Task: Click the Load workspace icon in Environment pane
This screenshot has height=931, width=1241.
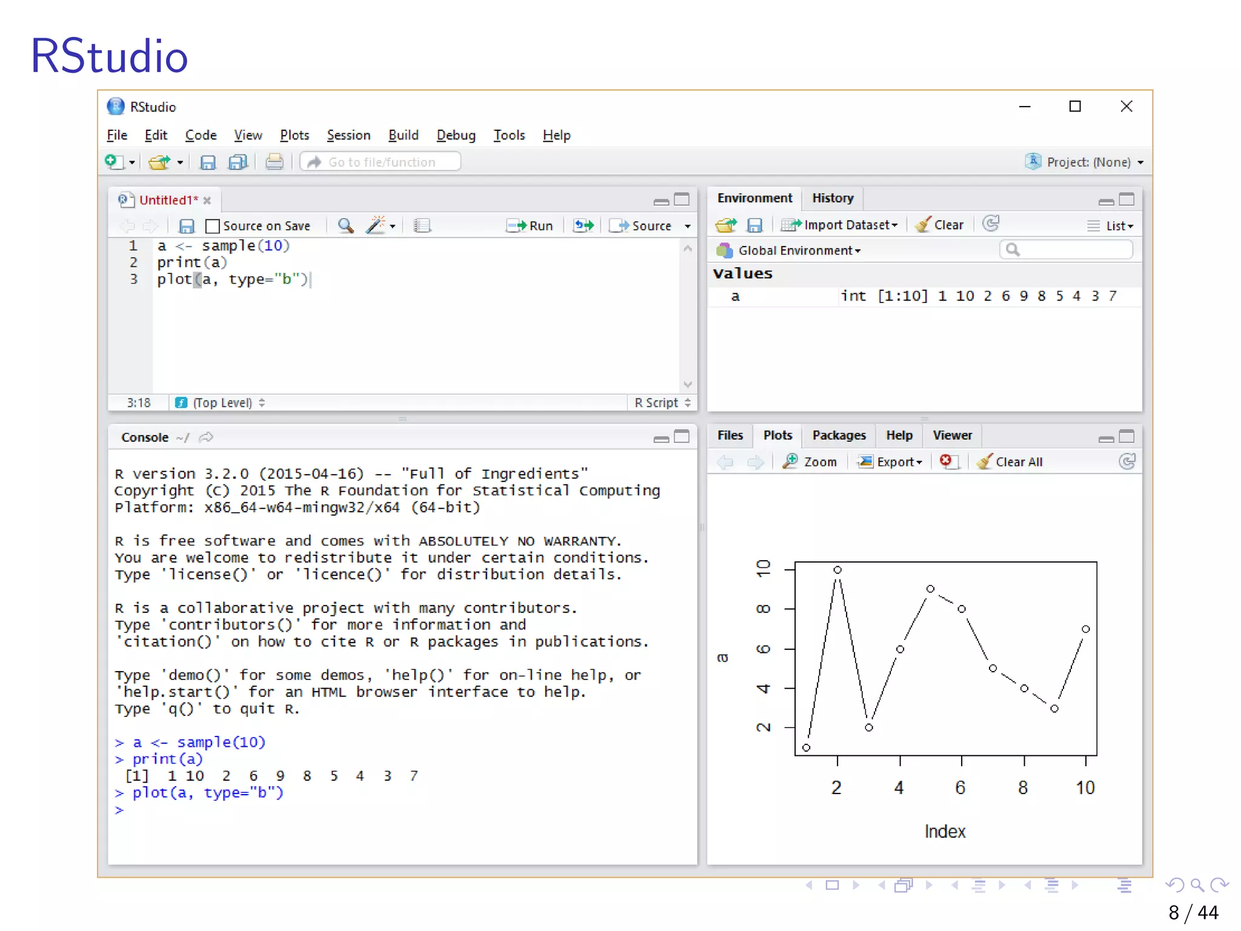Action: pos(726,225)
